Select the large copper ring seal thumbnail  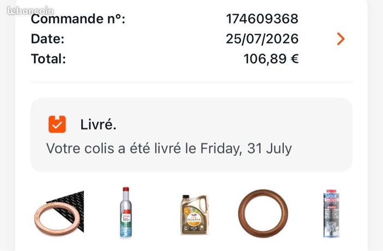click(263, 213)
